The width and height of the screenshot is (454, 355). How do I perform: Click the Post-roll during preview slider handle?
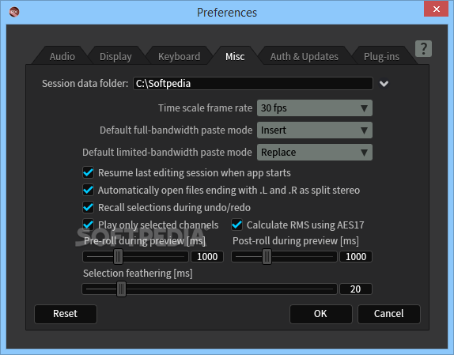tap(267, 257)
